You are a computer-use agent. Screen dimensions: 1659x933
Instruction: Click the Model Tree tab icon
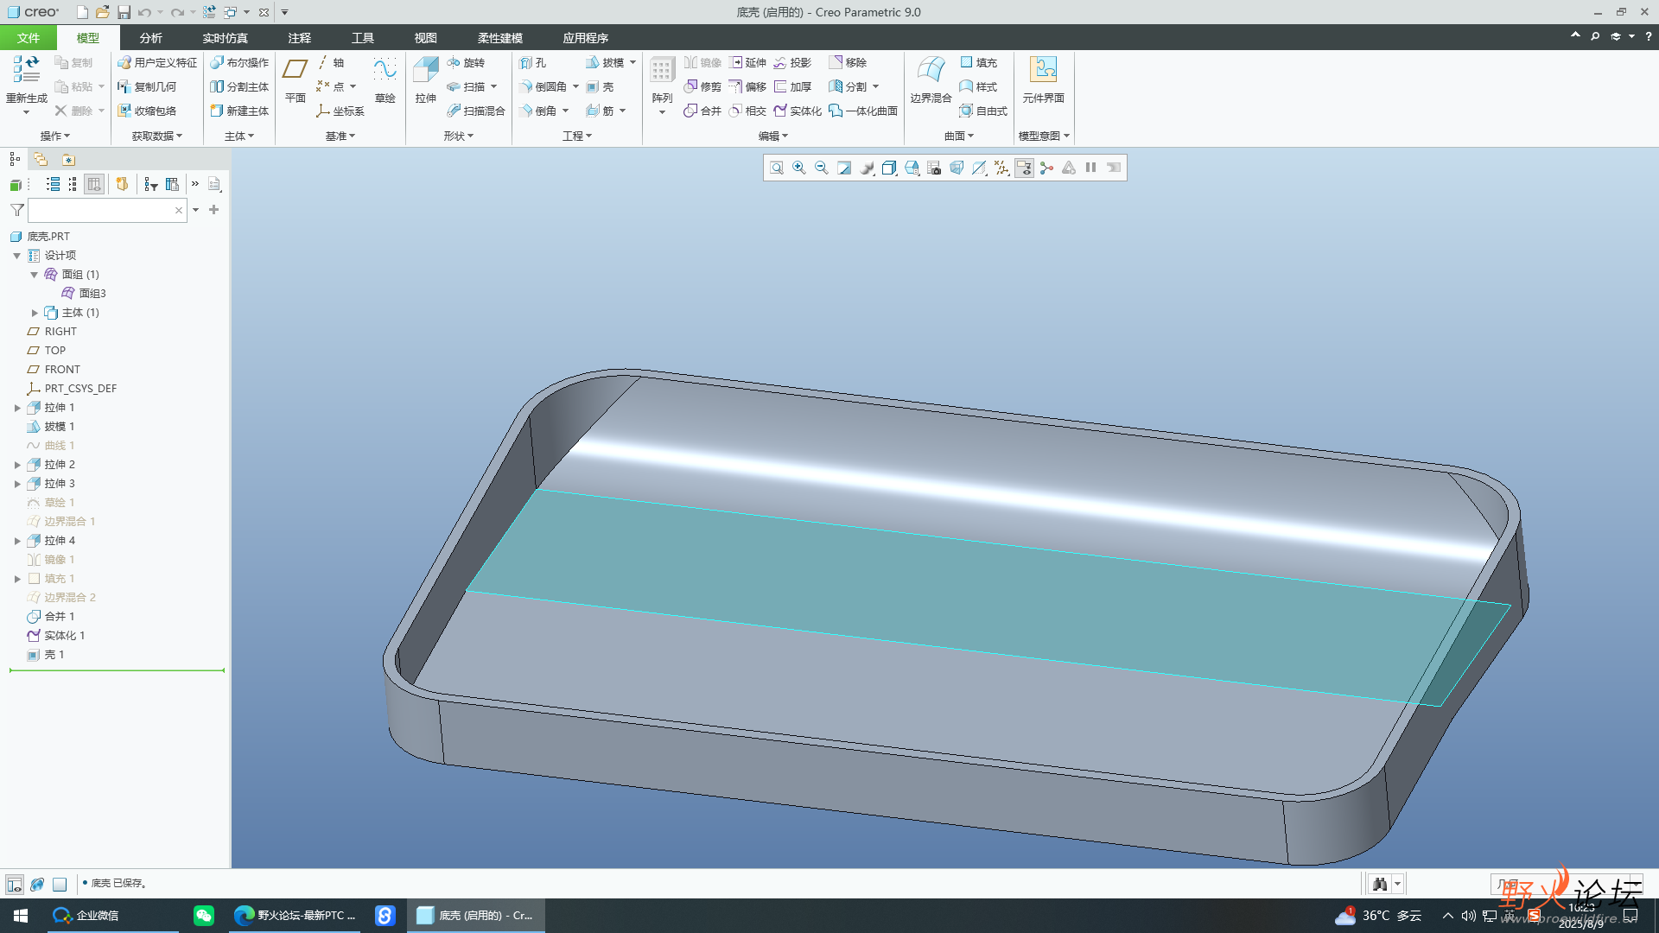pyautogui.click(x=15, y=159)
